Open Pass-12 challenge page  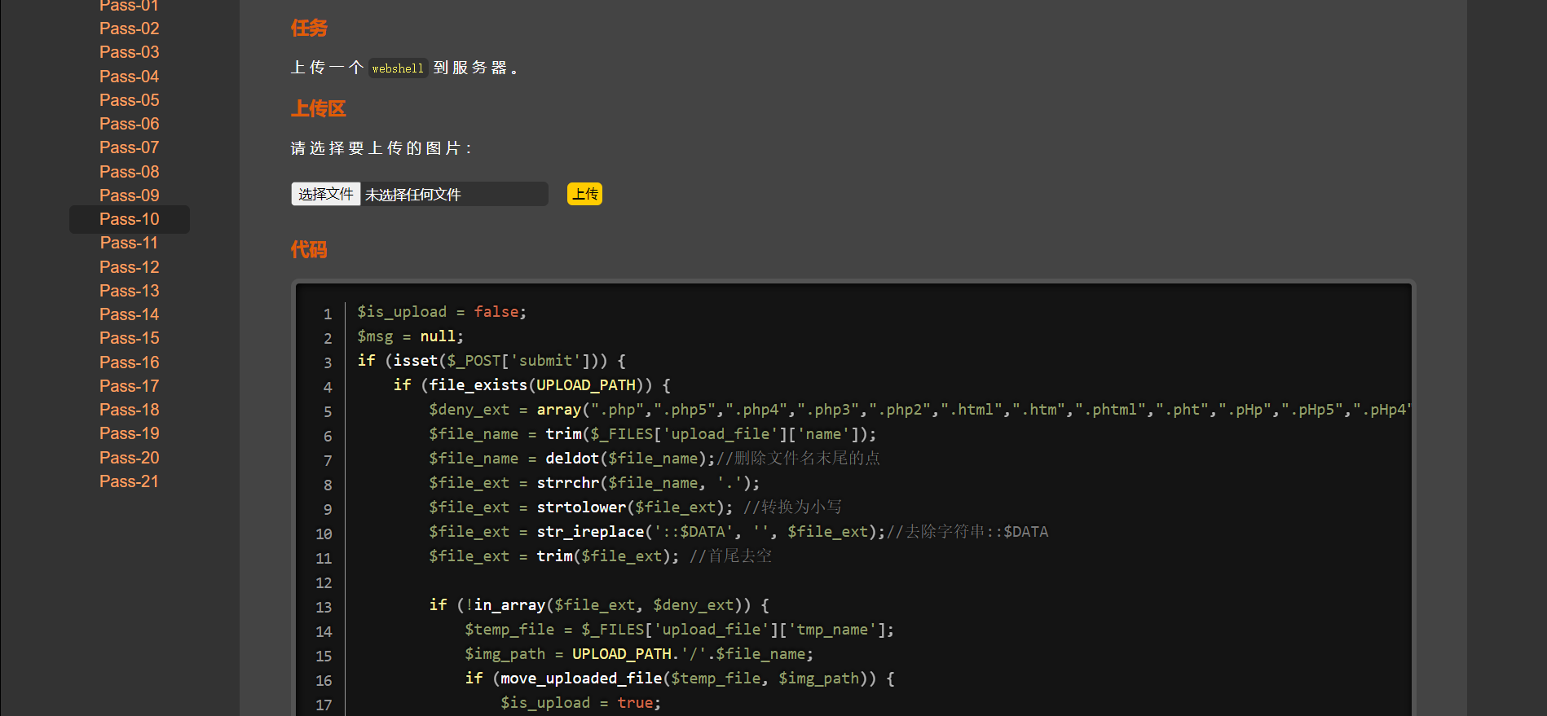[129, 267]
